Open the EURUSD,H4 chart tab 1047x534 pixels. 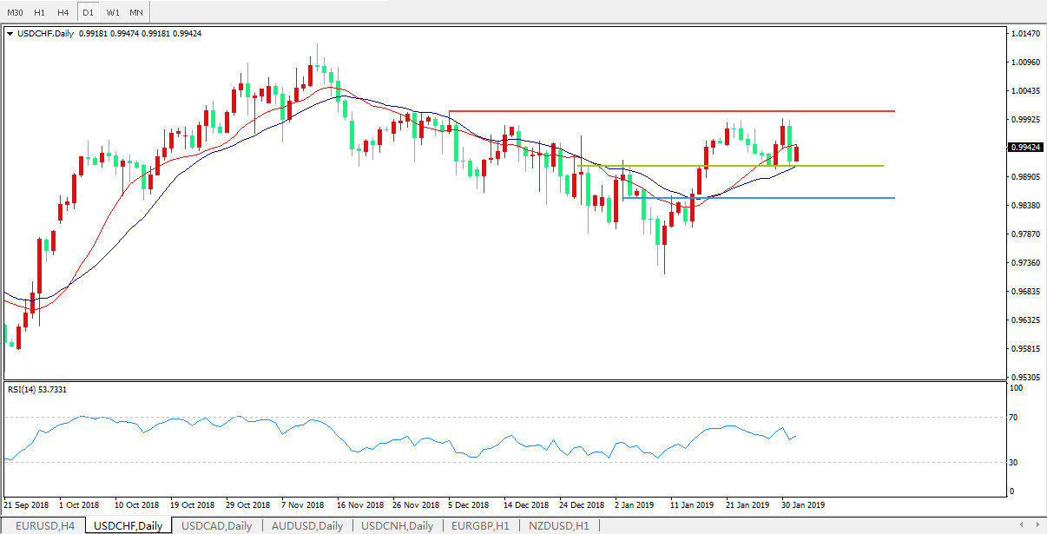point(44,525)
